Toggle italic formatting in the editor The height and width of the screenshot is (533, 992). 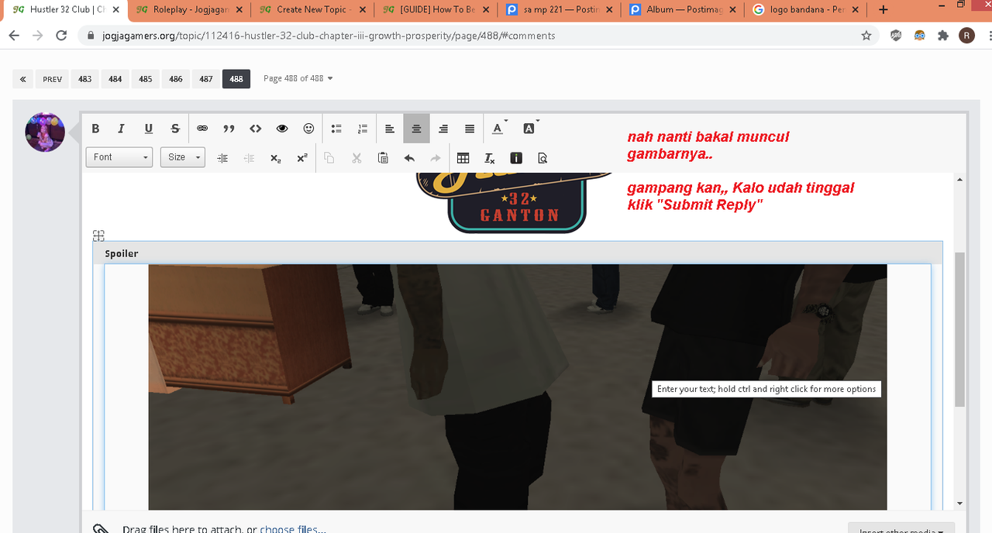tap(122, 129)
